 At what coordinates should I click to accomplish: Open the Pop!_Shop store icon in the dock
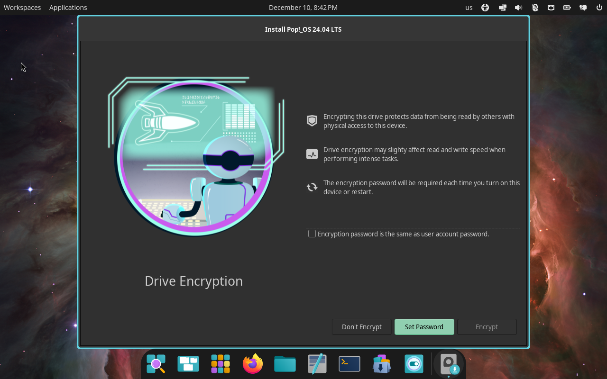pos(381,364)
